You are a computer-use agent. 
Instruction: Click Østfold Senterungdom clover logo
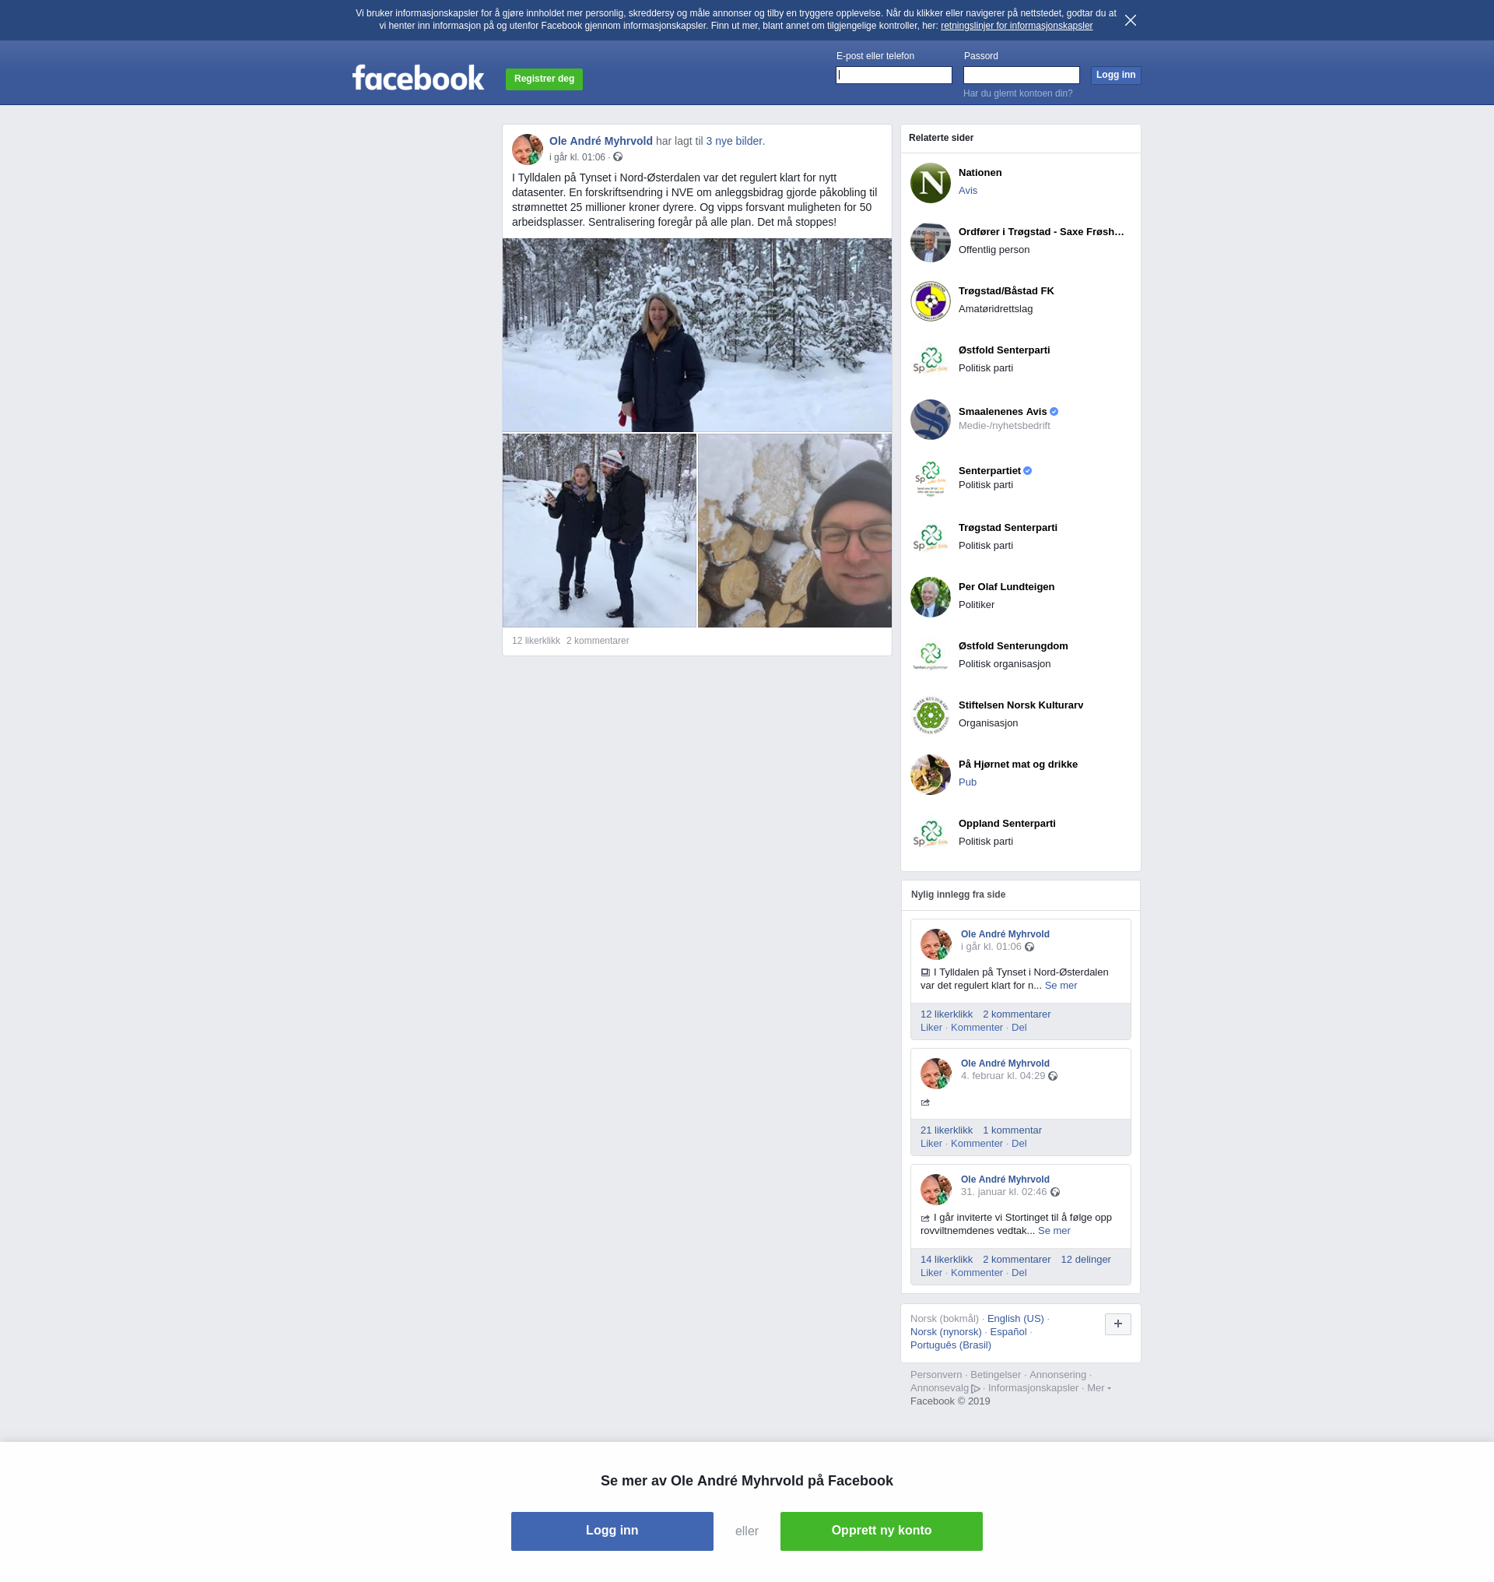pos(930,656)
